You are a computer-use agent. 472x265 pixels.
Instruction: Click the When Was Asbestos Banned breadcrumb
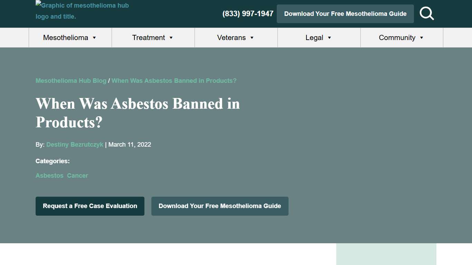tap(174, 80)
